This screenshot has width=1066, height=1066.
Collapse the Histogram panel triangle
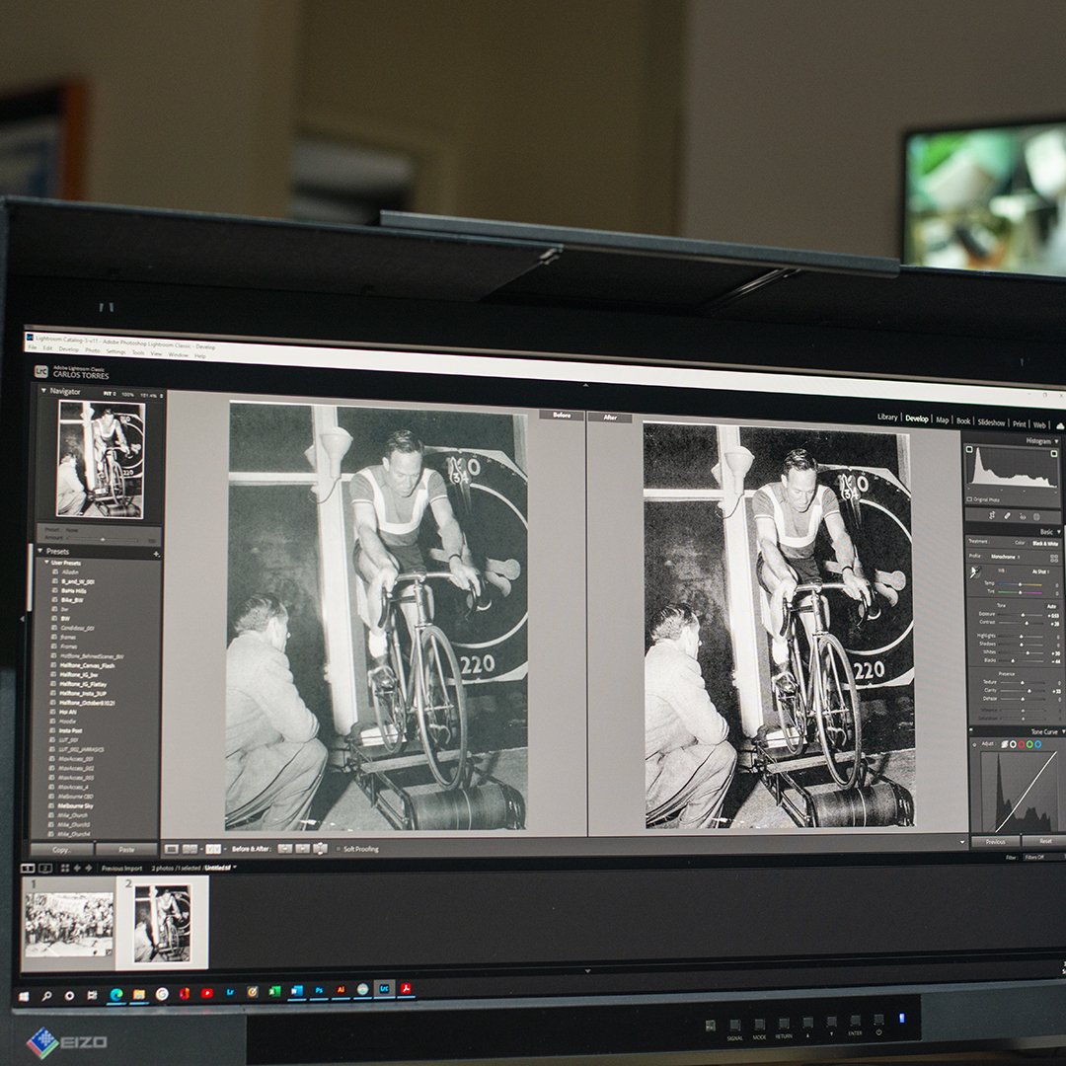pyautogui.click(x=1056, y=441)
